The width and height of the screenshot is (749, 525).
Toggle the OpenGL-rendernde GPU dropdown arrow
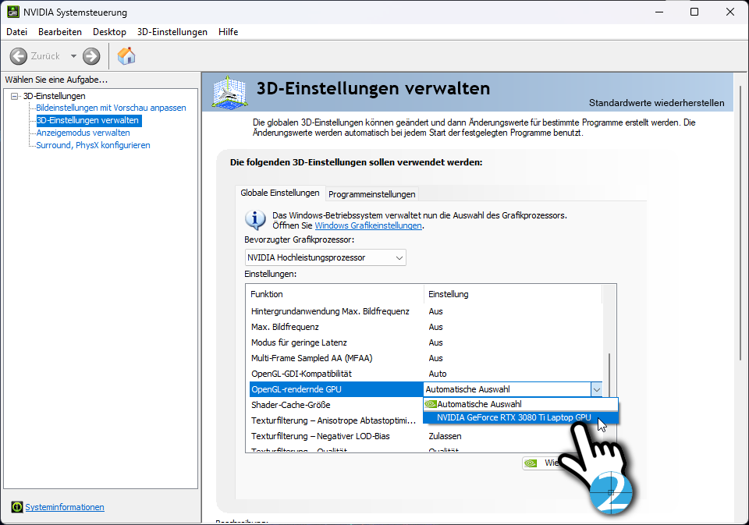(596, 389)
